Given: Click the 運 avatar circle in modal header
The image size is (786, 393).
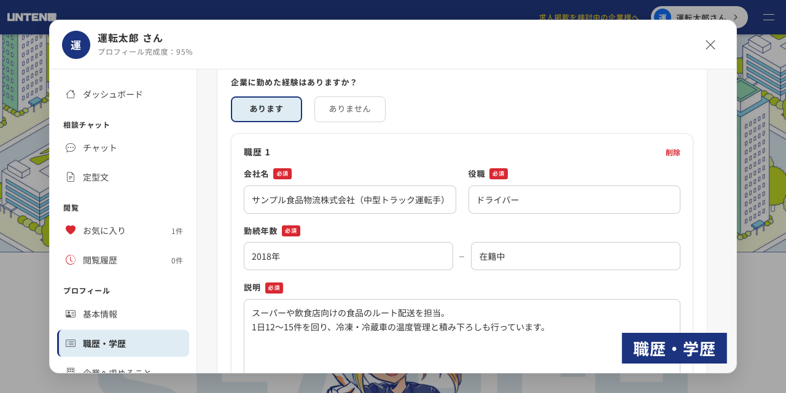Looking at the screenshot, I should pos(76,45).
